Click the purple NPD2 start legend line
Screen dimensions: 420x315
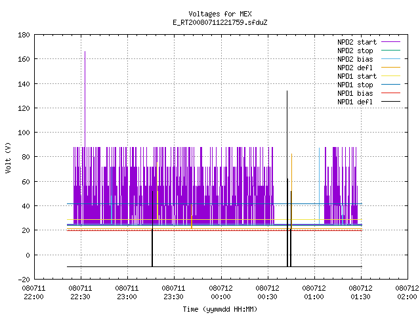coord(390,42)
